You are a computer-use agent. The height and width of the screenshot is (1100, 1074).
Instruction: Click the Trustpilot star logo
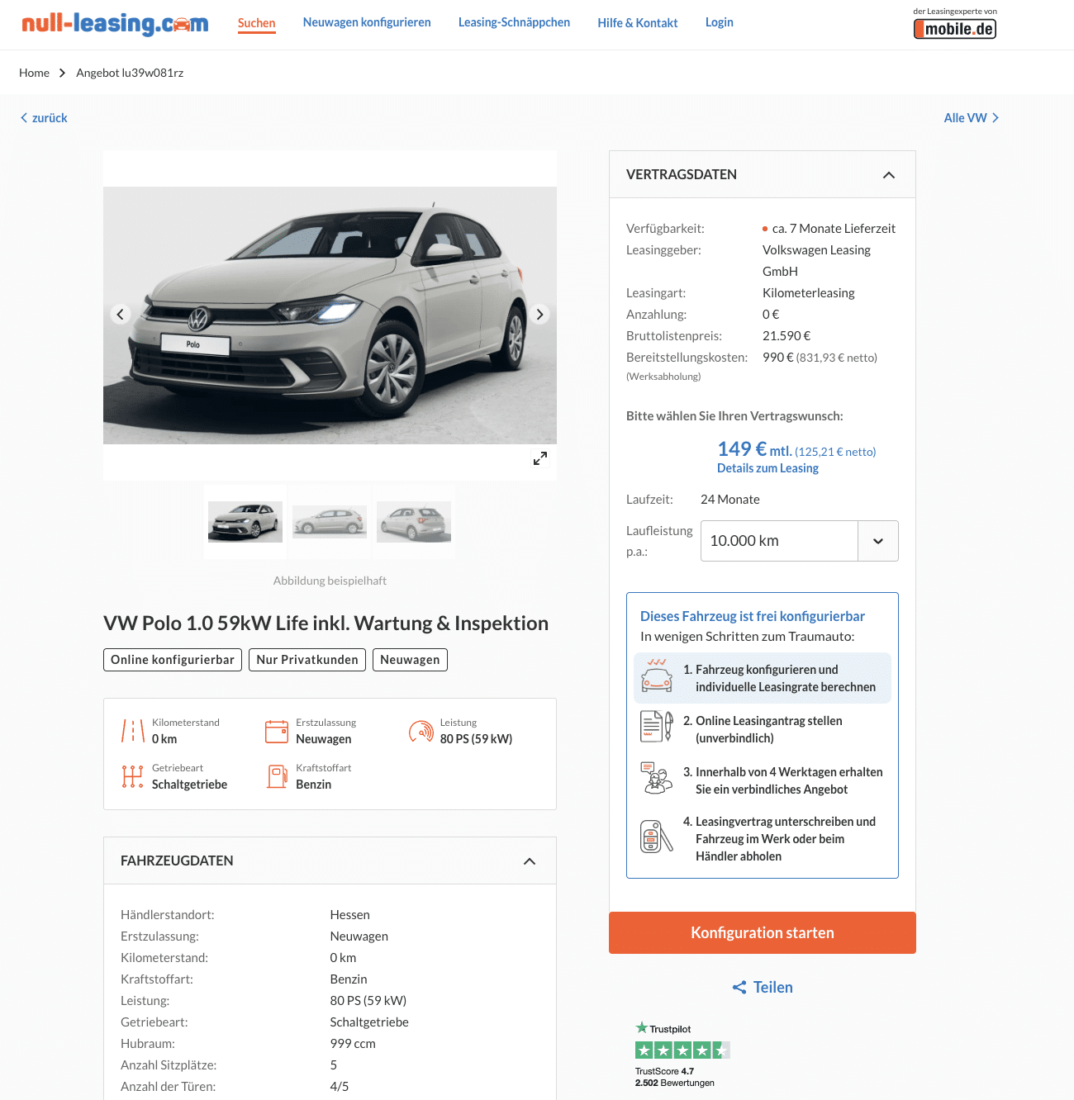642,1028
